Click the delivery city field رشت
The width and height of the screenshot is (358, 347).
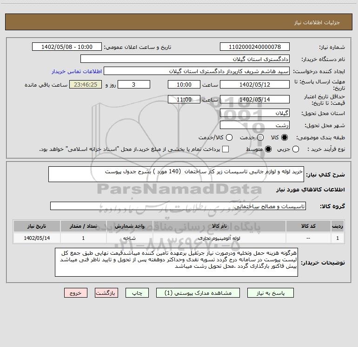pos(255,125)
